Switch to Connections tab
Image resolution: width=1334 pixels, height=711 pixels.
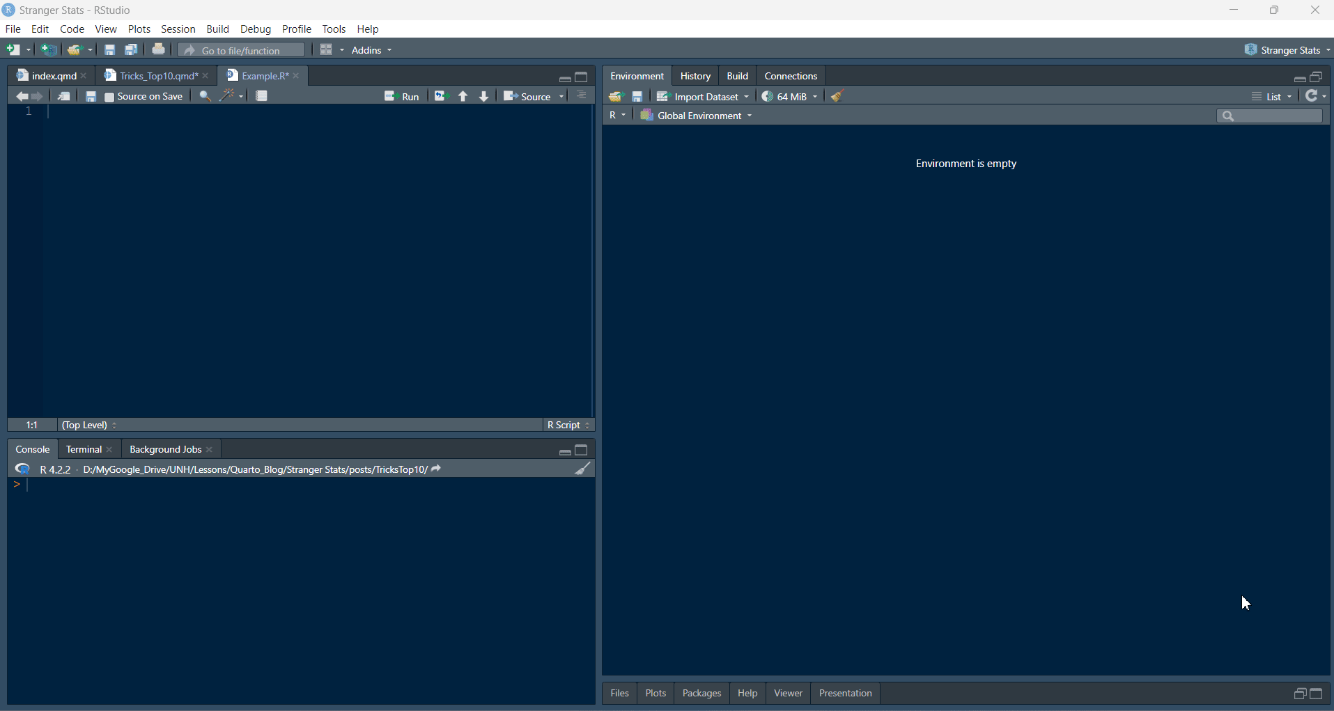[x=791, y=76]
